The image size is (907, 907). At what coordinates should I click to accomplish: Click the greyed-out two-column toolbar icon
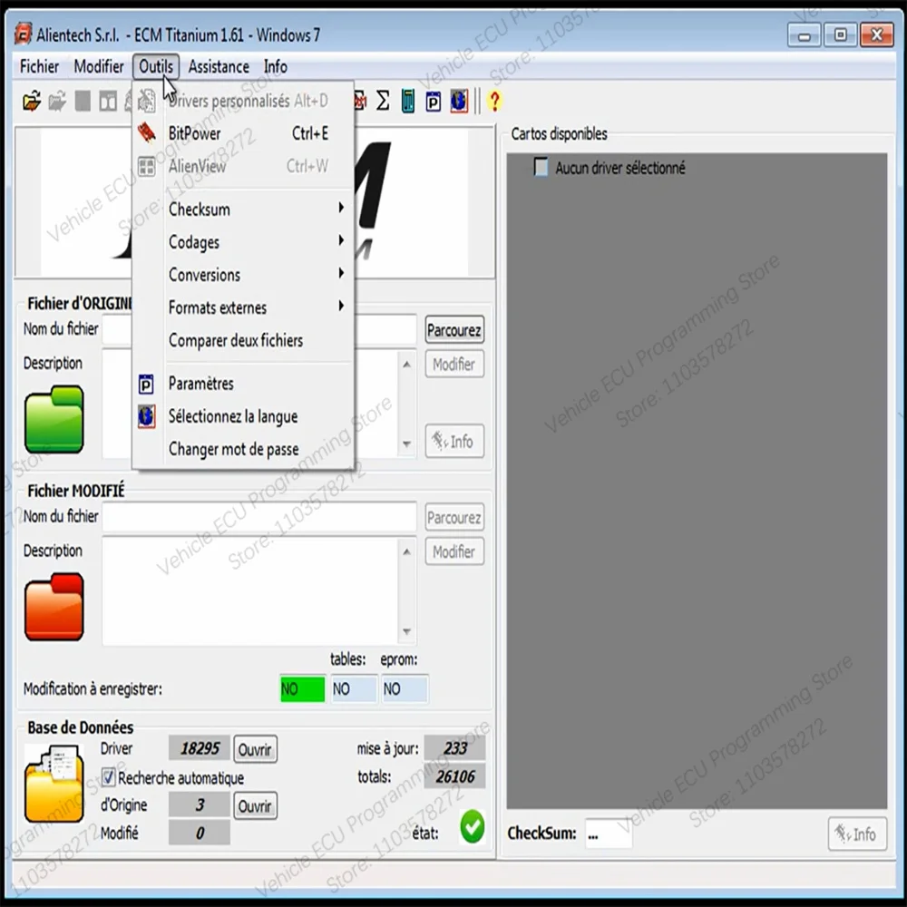tap(108, 102)
